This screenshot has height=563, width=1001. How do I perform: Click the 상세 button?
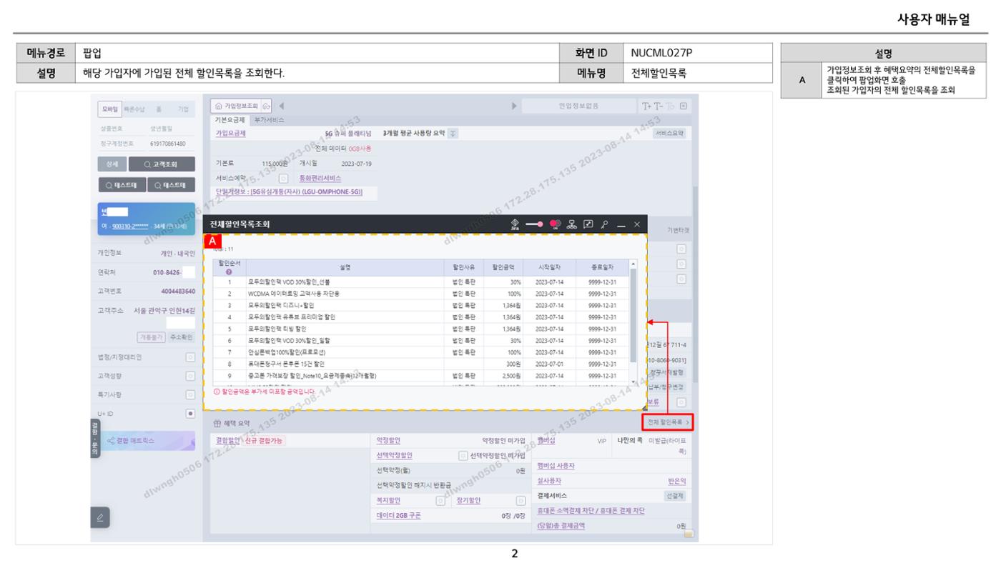pos(112,166)
